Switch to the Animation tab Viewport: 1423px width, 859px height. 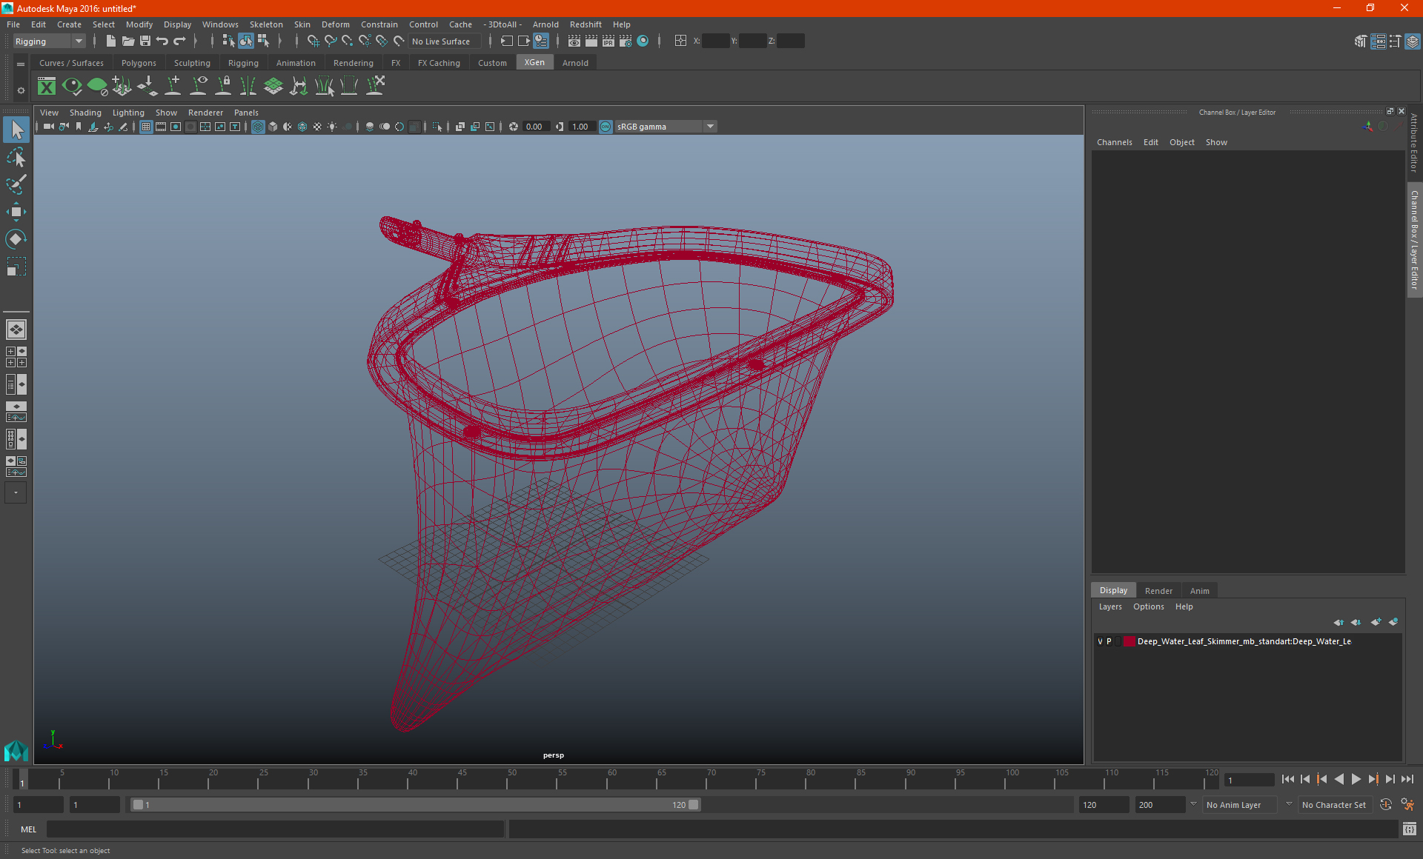[296, 63]
